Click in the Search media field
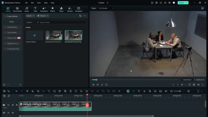Viewport: 208px width, 117px height. point(61,22)
